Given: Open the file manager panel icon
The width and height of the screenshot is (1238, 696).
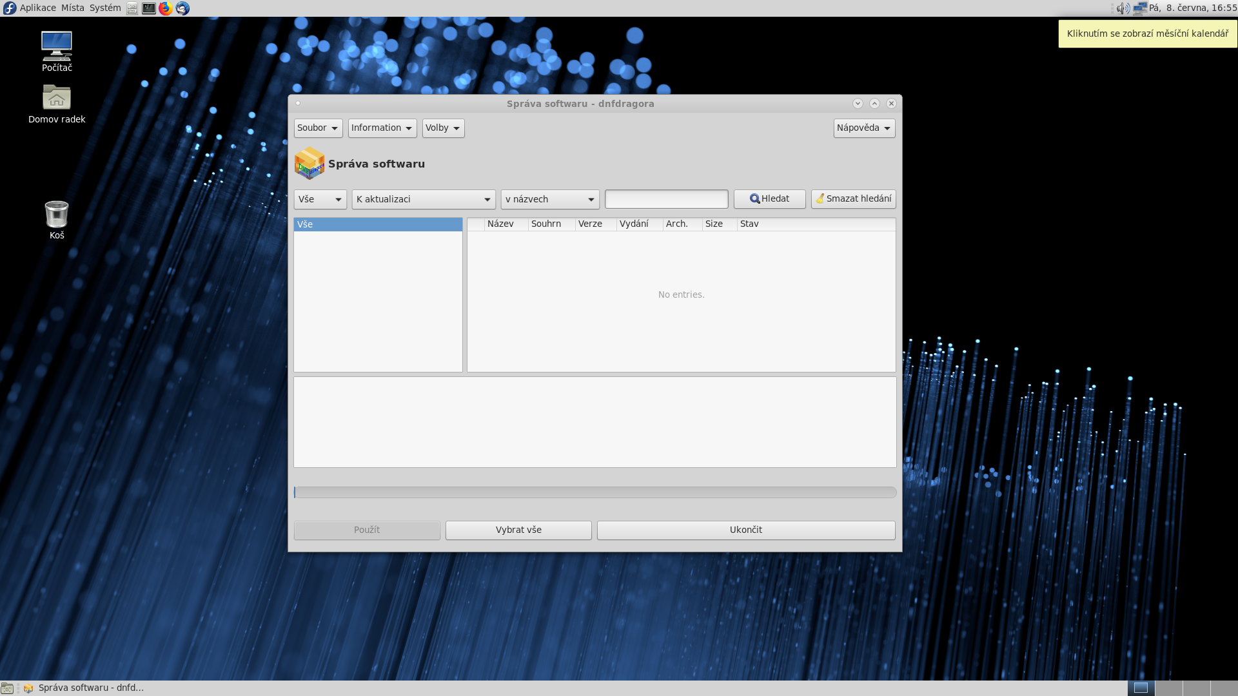Looking at the screenshot, I should pos(132,8).
